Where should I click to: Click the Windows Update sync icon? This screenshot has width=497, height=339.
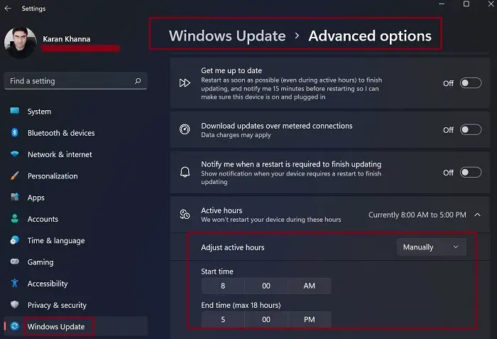pos(15,326)
